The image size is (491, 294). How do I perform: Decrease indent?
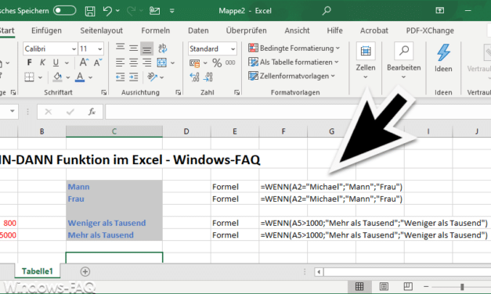coord(120,77)
